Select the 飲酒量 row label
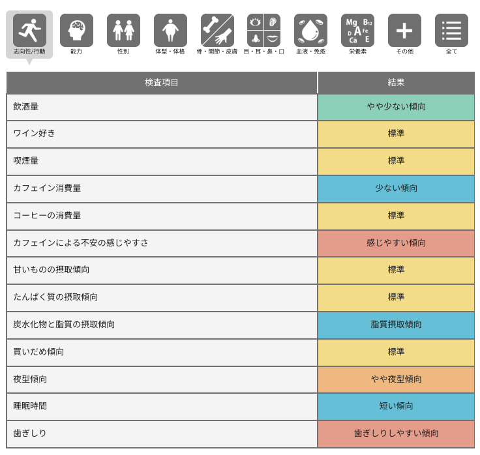This screenshot has height=455, width=480. click(x=26, y=106)
